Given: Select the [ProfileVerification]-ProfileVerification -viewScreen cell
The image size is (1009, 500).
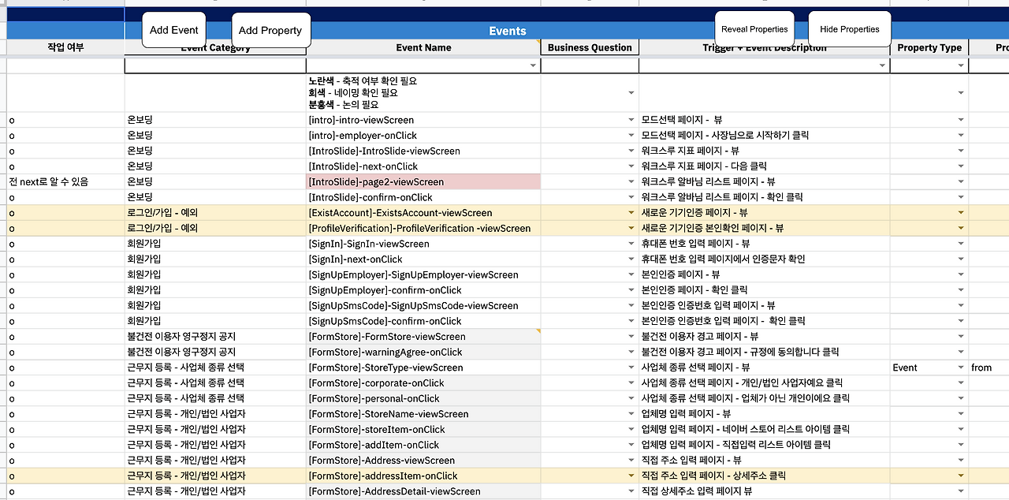Looking at the screenshot, I should pos(423,229).
